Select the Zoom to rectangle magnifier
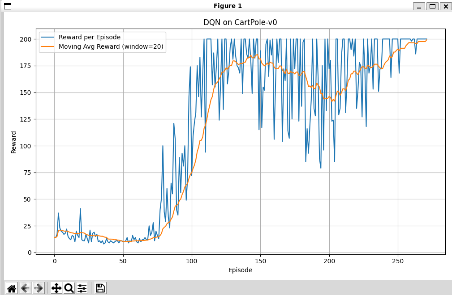Screen dimensions: 452x295 click(x=69, y=288)
